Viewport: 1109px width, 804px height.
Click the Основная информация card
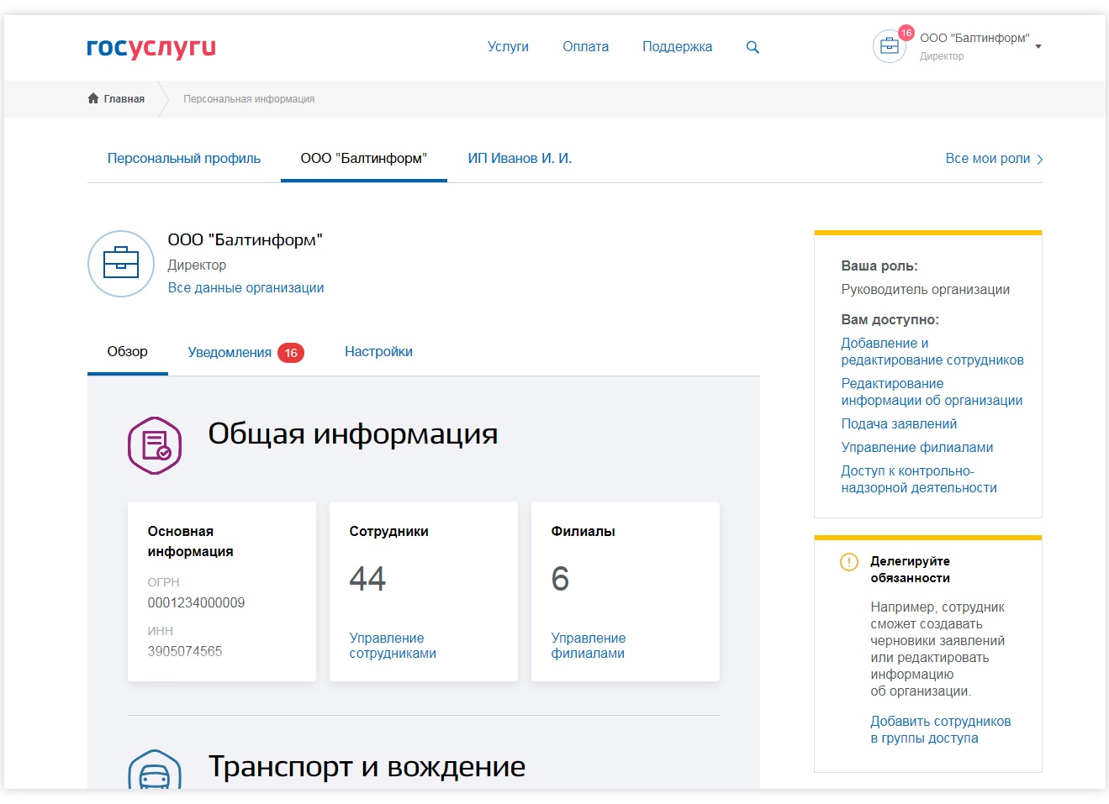pyautogui.click(x=222, y=591)
